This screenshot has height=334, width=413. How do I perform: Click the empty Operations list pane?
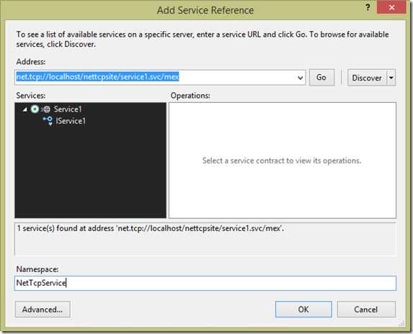point(283,161)
